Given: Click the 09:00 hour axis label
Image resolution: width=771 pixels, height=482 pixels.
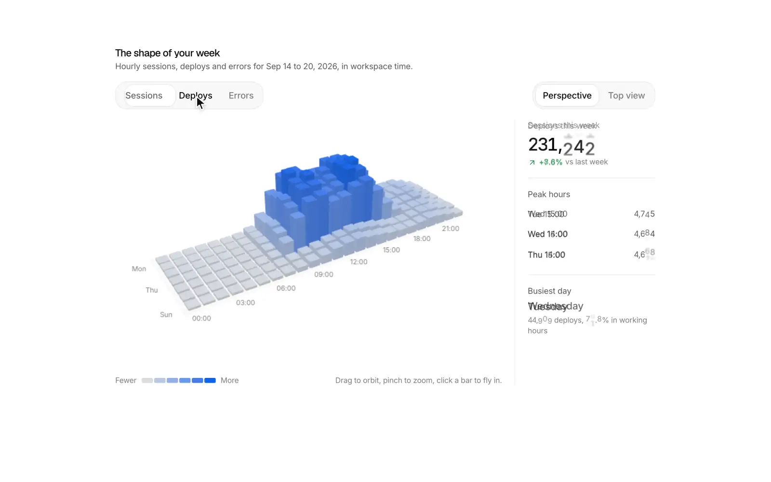Looking at the screenshot, I should coord(323,274).
